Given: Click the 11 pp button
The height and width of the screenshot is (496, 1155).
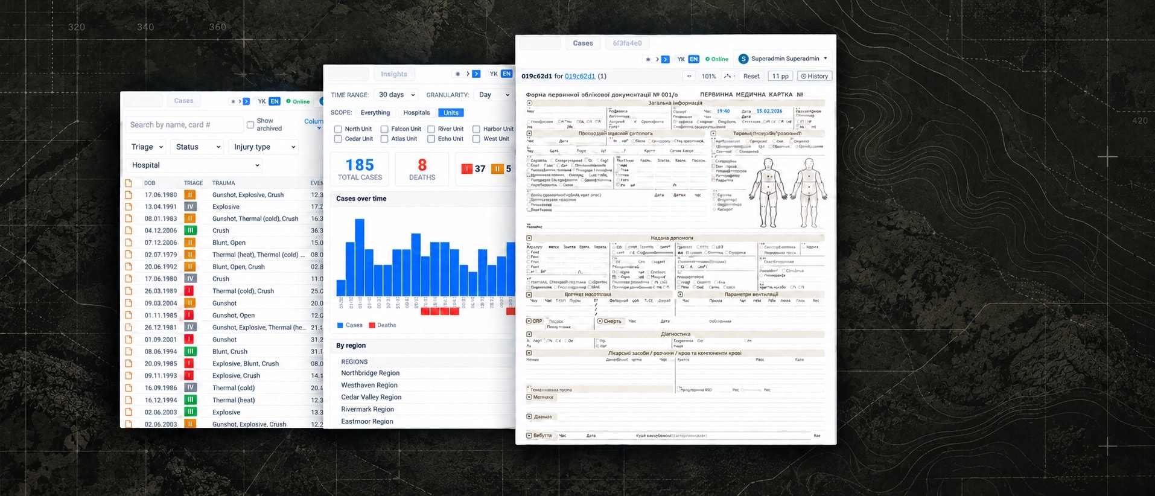Looking at the screenshot, I should [x=780, y=76].
